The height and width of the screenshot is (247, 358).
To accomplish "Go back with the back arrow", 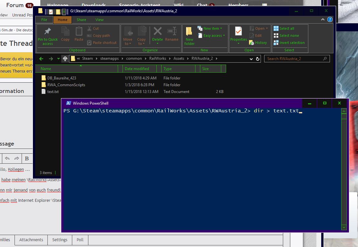I will point(41,59).
